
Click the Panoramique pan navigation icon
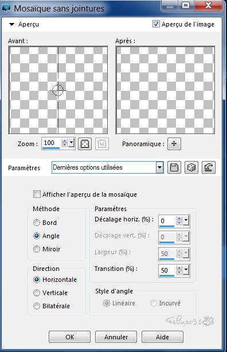click(174, 144)
